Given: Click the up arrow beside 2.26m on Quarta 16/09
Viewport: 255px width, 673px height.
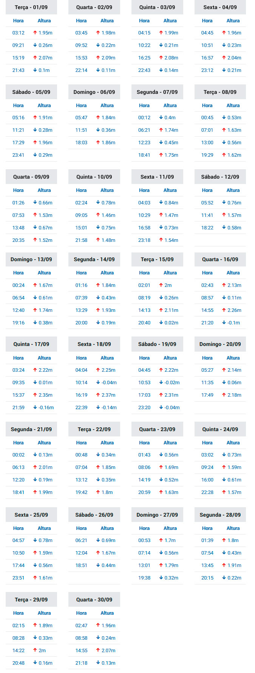Looking at the screenshot, I should pos(224,310).
